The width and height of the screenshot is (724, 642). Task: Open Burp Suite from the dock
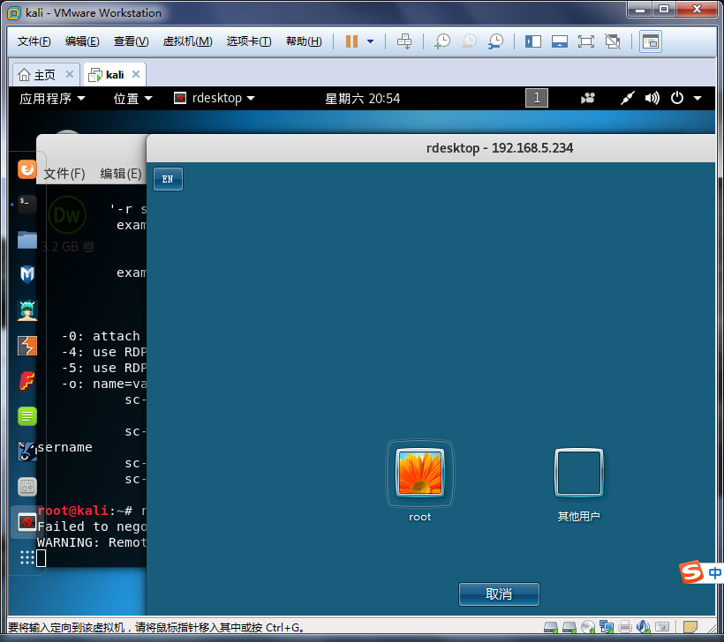pos(27,346)
